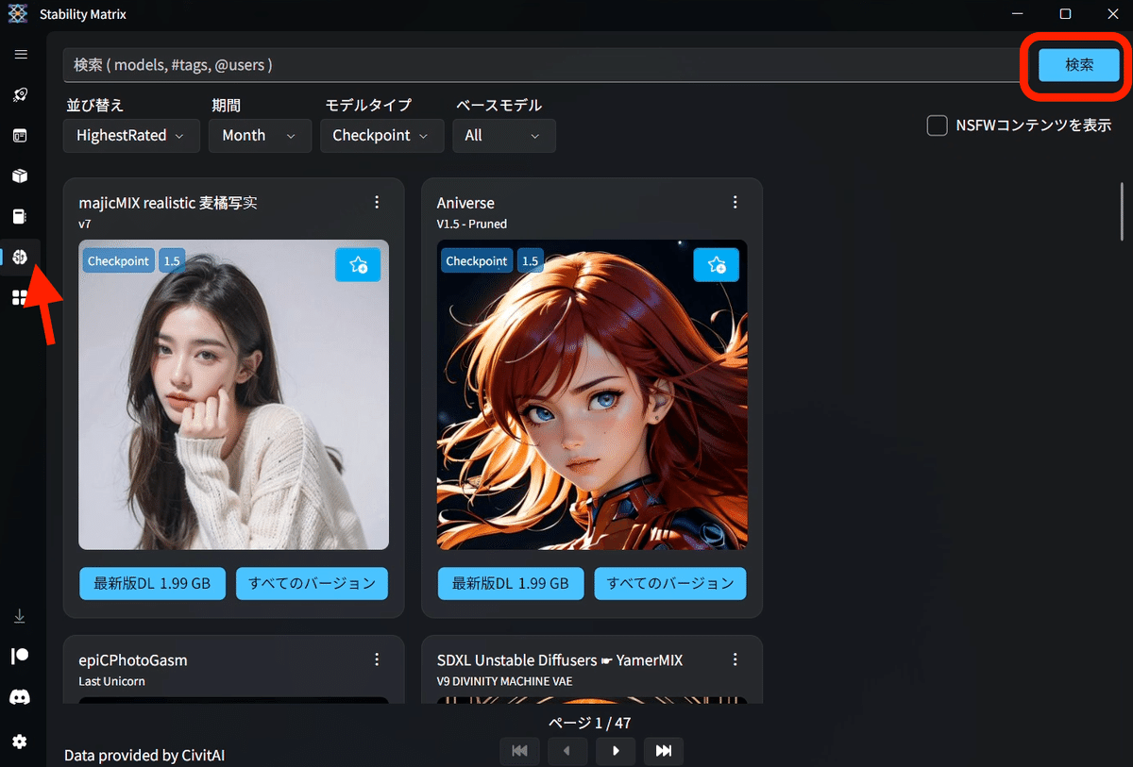The image size is (1133, 767).
Task: Show すべてのバージョン for majicMIX realistic
Action: tap(312, 583)
